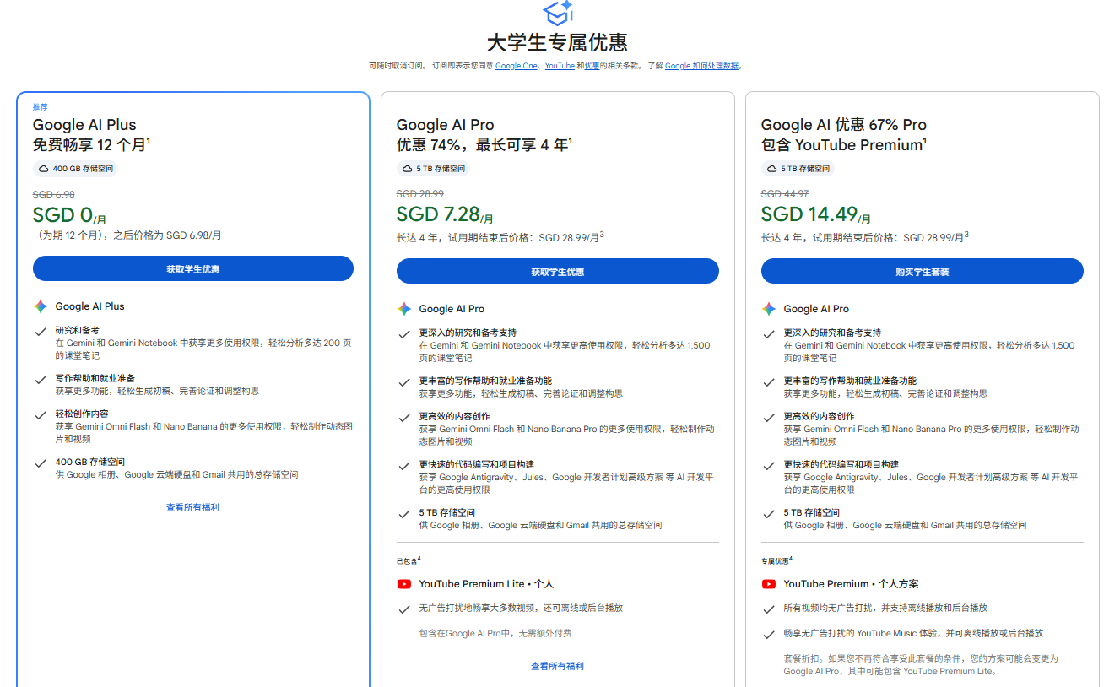Click the '包含 YouTube Premium' heading
This screenshot has width=1120, height=687.
[x=844, y=144]
